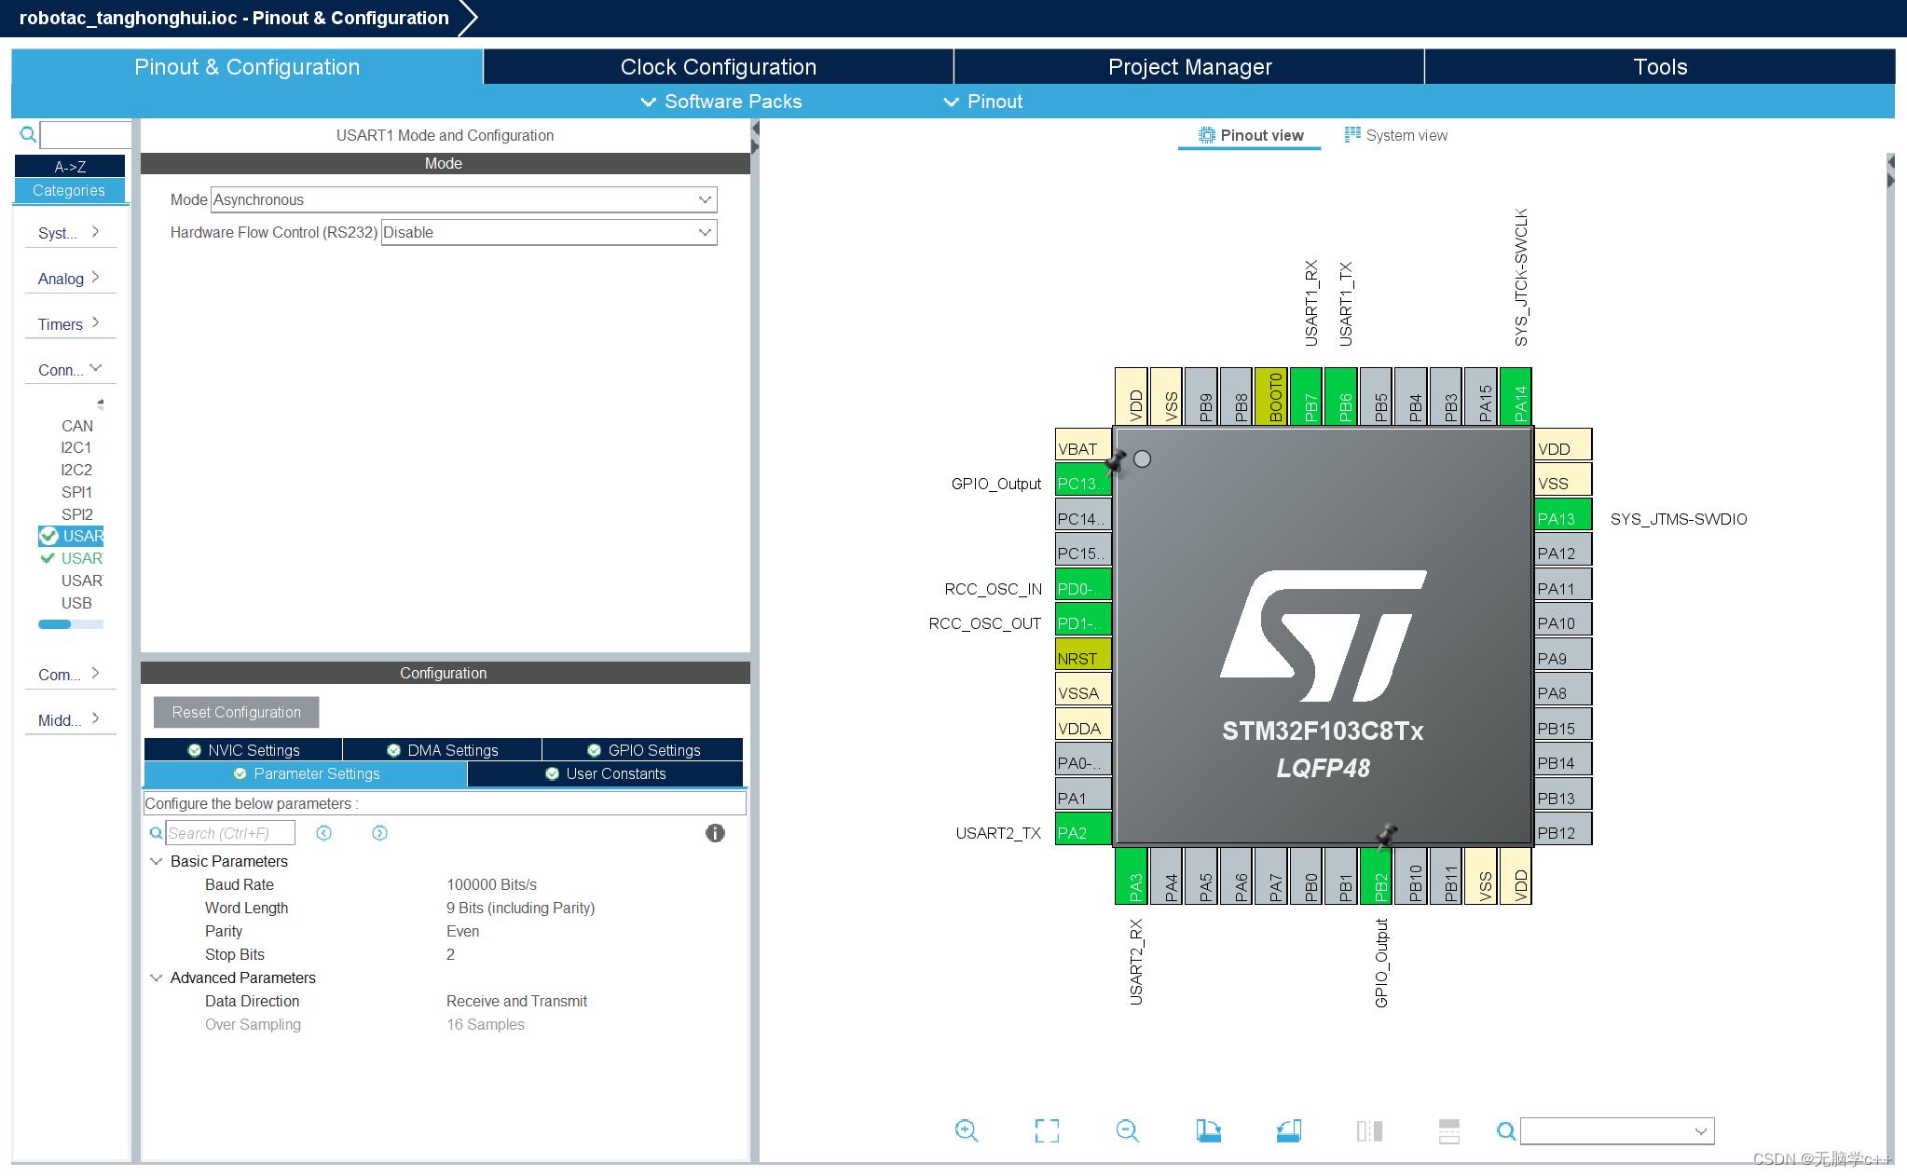This screenshot has height=1176, width=1907.
Task: Click the previous search result arrow icon
Action: [x=323, y=833]
